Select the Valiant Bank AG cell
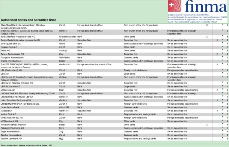The width and height of the screenshot is (229, 147). pos(8,114)
